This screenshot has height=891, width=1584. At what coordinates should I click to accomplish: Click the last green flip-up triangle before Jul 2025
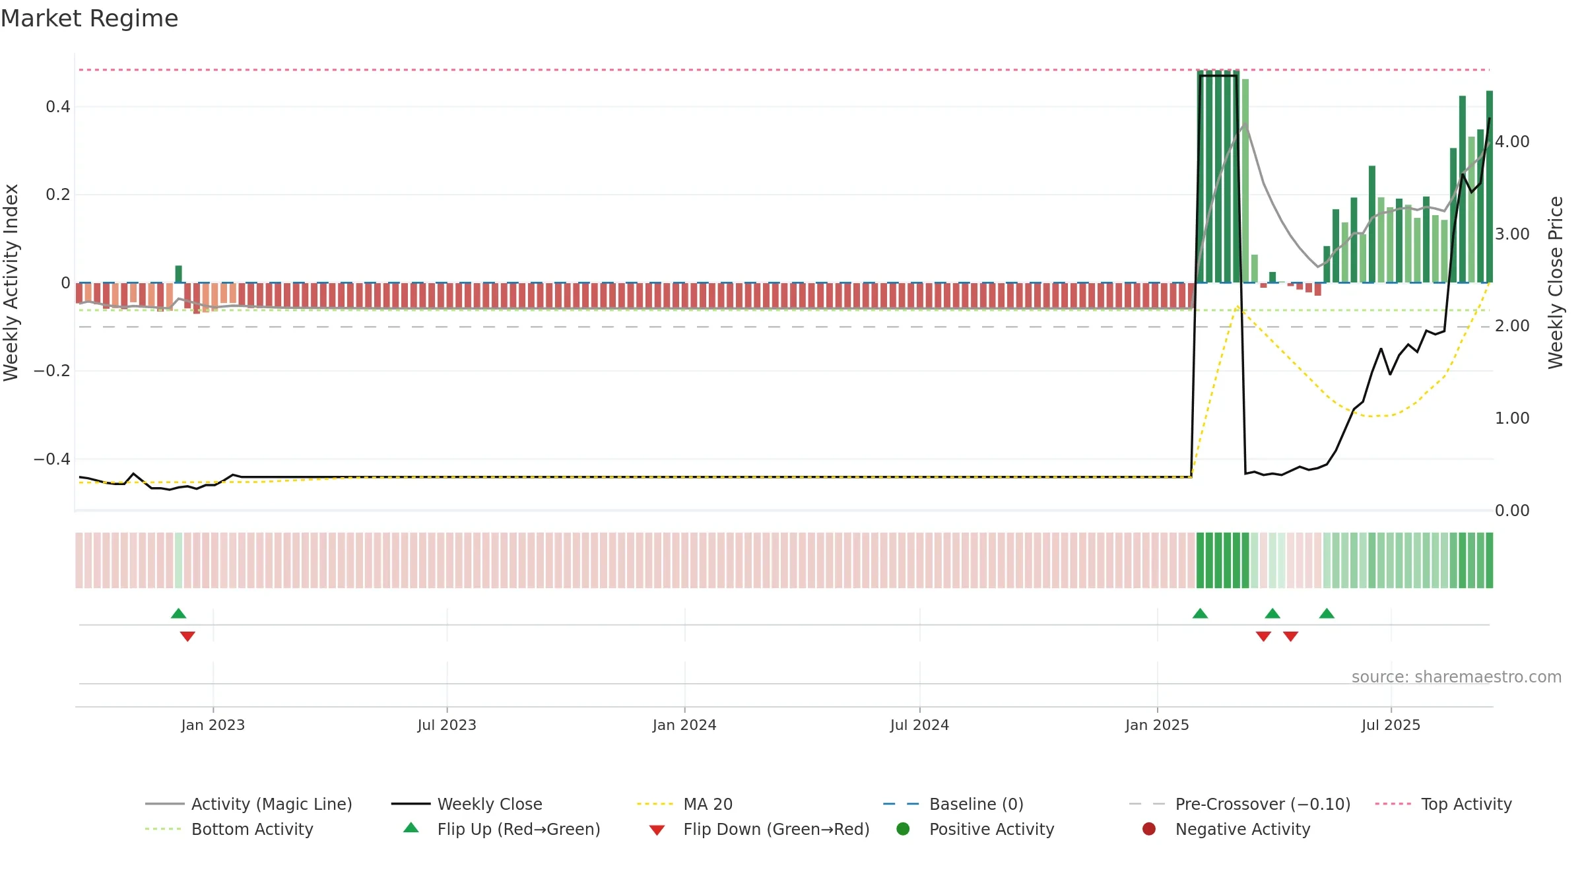pyautogui.click(x=1327, y=613)
